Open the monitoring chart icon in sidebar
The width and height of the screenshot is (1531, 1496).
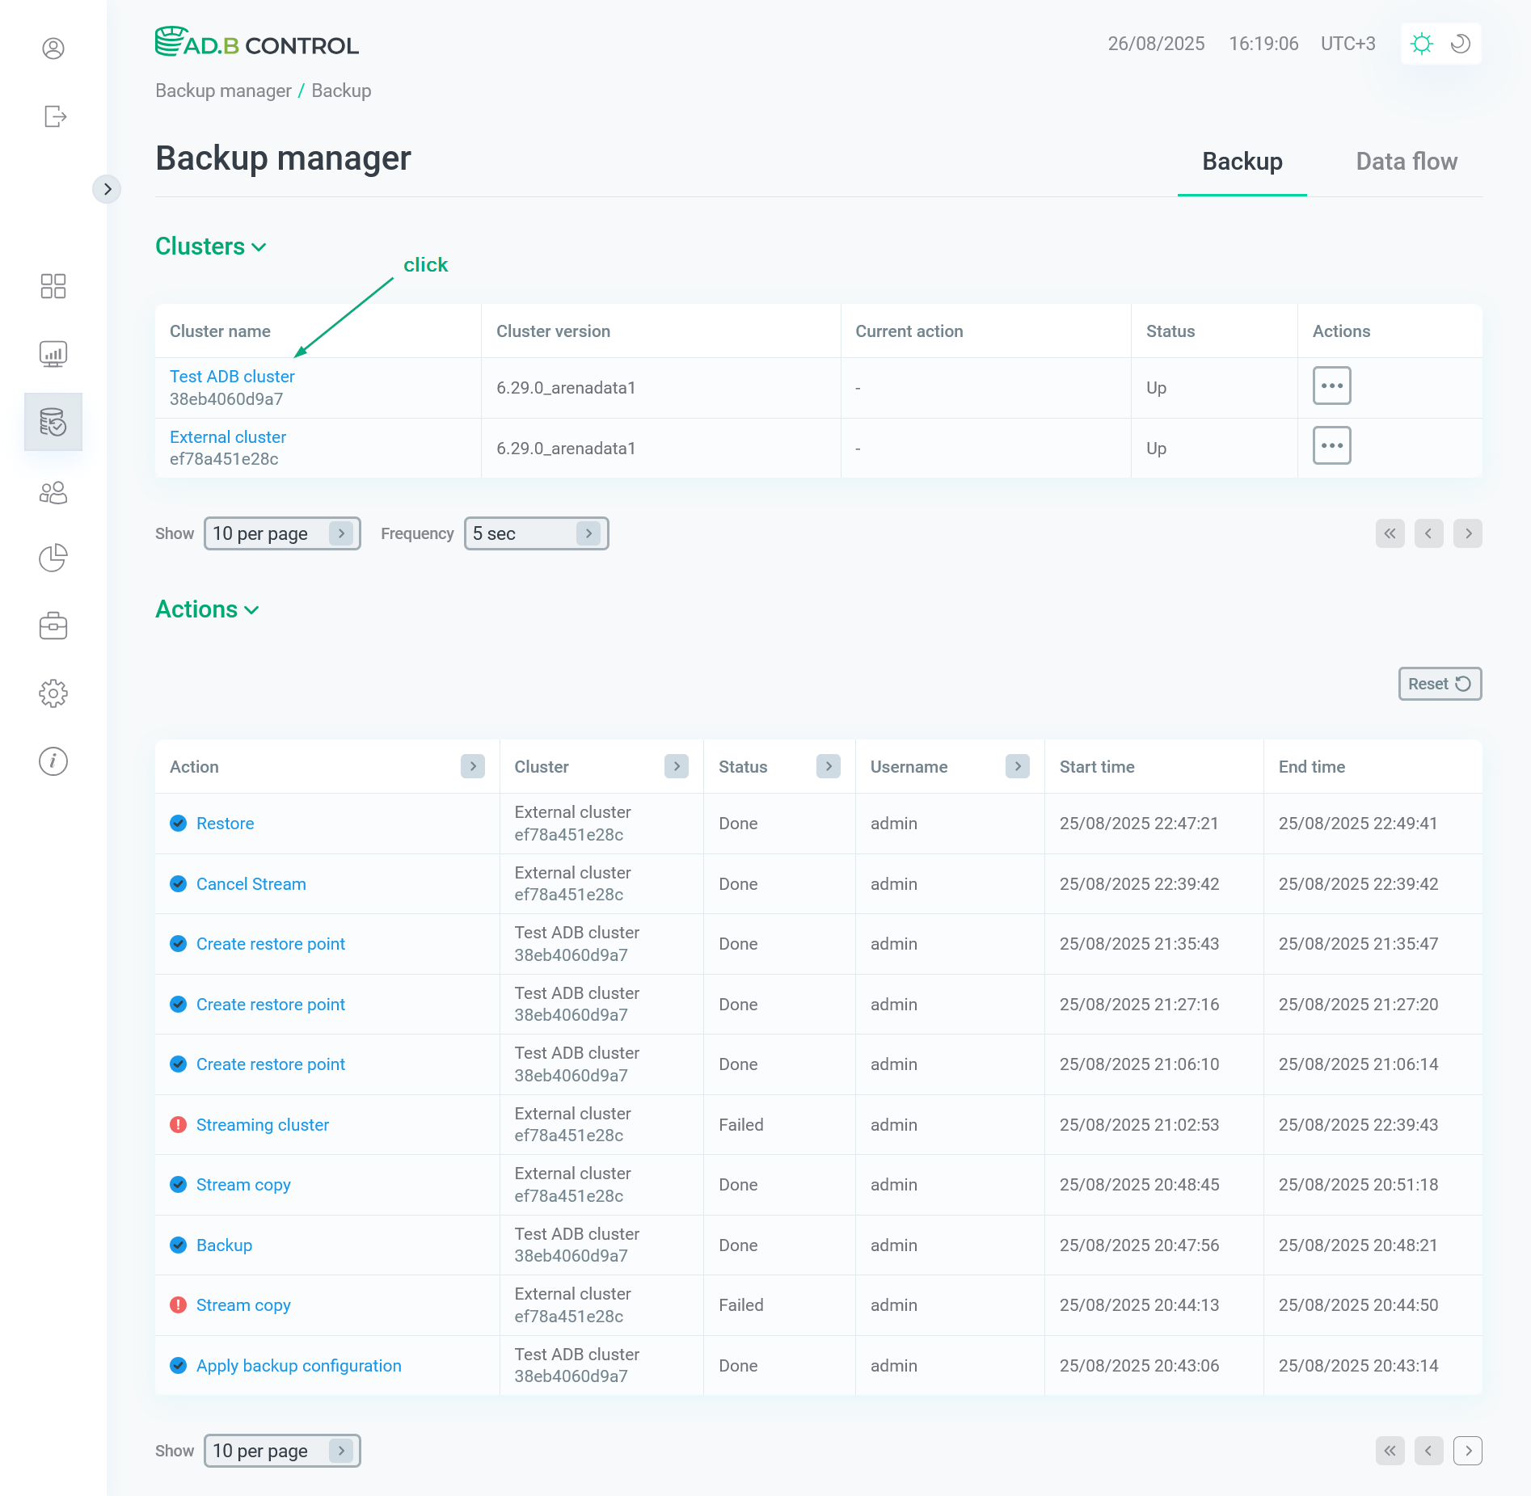53,354
